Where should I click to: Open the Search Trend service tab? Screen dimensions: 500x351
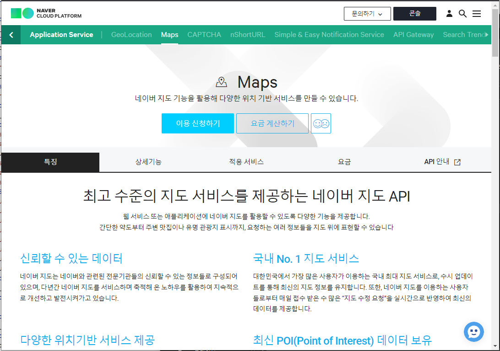(x=464, y=35)
